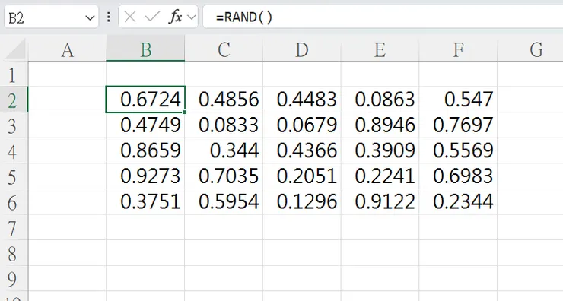Click the formula bar options dots handle

(x=109, y=17)
